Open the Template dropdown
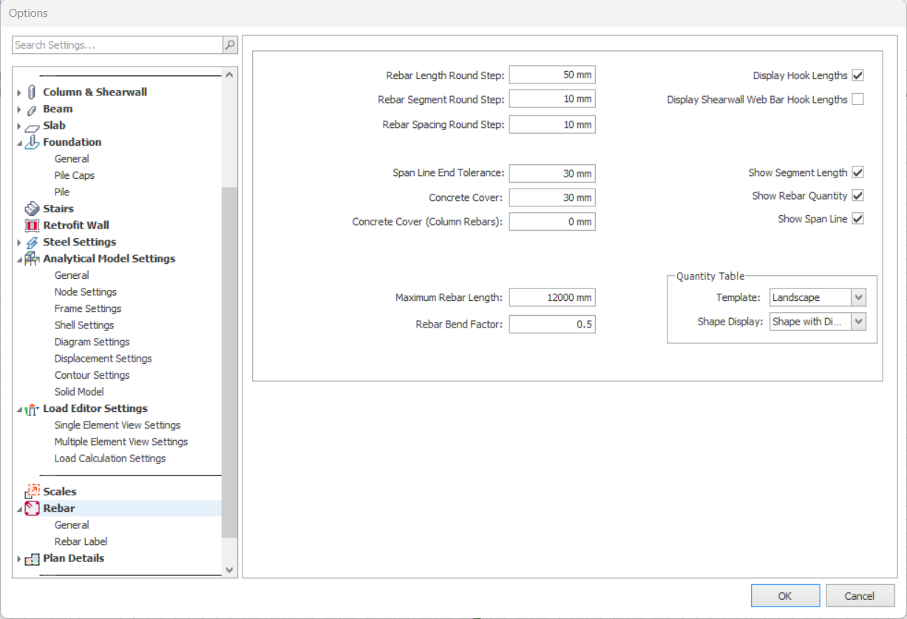907x619 pixels. coord(858,297)
